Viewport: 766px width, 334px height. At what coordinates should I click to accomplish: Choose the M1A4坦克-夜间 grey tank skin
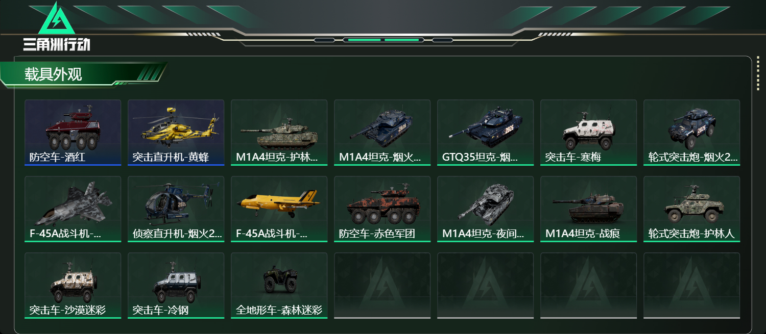[x=485, y=209]
